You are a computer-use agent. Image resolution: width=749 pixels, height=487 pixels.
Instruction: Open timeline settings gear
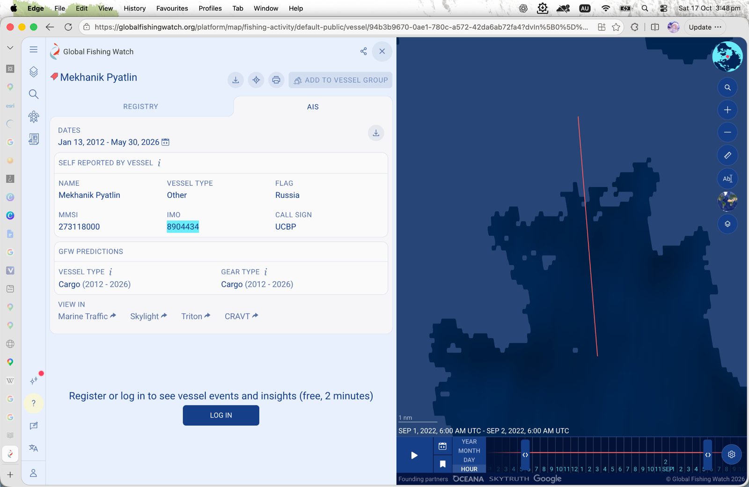(x=732, y=454)
